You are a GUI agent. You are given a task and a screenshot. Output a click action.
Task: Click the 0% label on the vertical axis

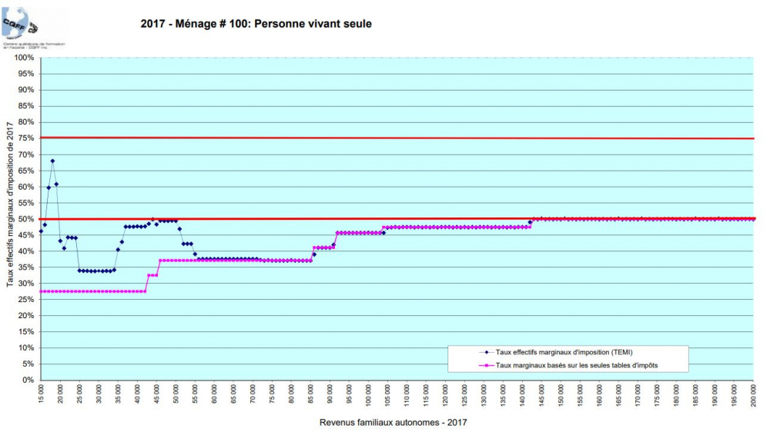pyautogui.click(x=27, y=380)
